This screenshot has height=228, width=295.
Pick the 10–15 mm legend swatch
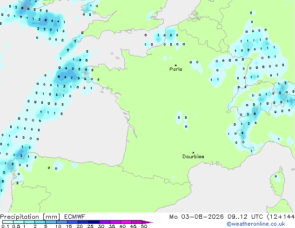tap(61, 222)
